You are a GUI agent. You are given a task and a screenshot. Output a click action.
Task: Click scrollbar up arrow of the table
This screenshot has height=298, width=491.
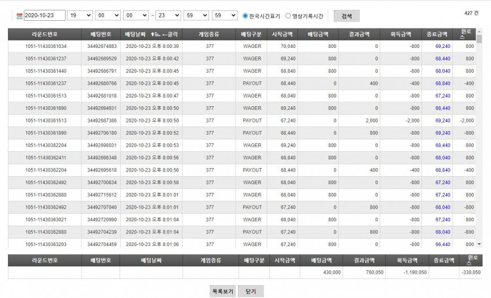tap(479, 32)
